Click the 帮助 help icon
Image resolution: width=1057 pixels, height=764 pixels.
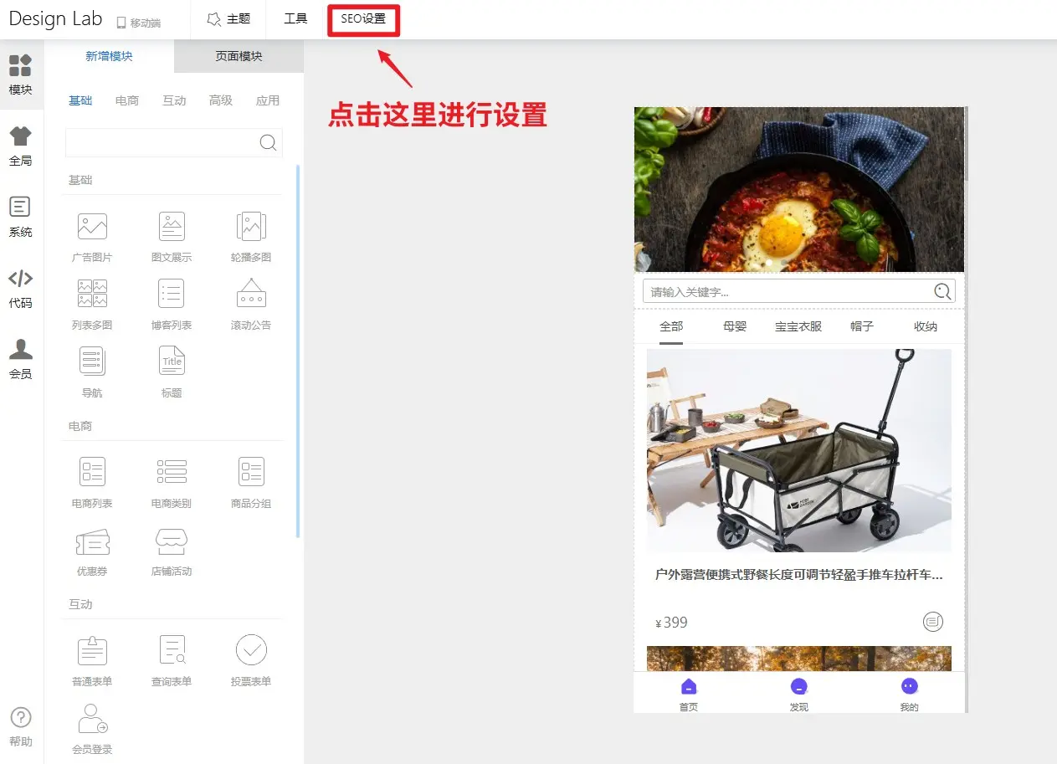pyautogui.click(x=21, y=726)
